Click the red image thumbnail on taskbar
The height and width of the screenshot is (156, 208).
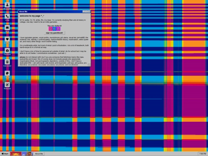16,154
